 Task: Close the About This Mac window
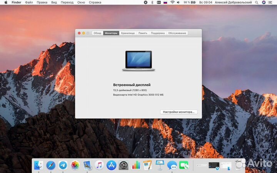coord(79,33)
